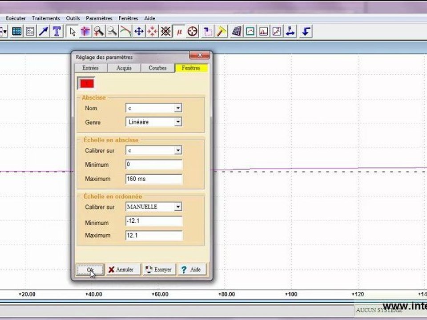Close the Réglage des paramètres dialog
The image size is (427, 320).
[200, 55]
